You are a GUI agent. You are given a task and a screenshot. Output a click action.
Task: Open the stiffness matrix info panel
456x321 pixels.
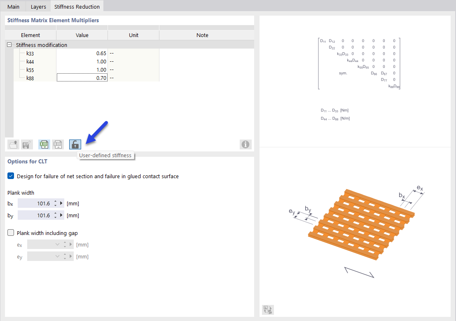246,144
